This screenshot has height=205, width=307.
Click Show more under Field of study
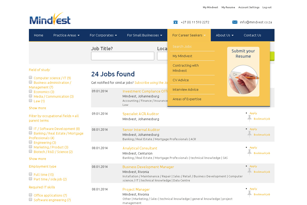pyautogui.click(x=37, y=108)
